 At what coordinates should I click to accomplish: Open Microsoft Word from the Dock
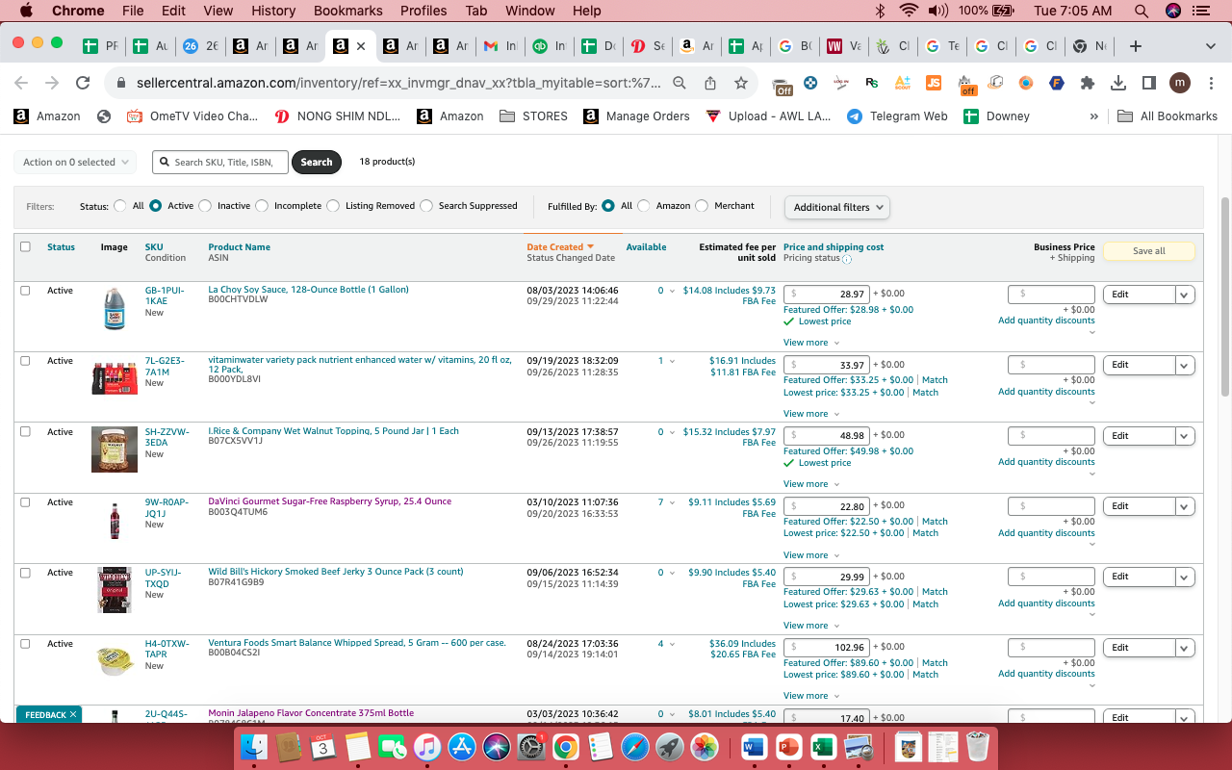coord(753,747)
